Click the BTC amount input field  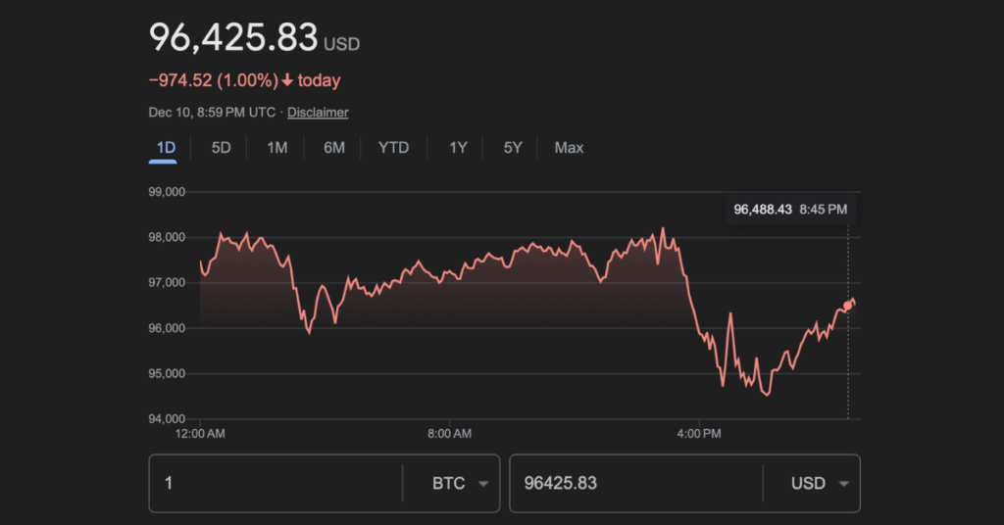[x=275, y=484]
